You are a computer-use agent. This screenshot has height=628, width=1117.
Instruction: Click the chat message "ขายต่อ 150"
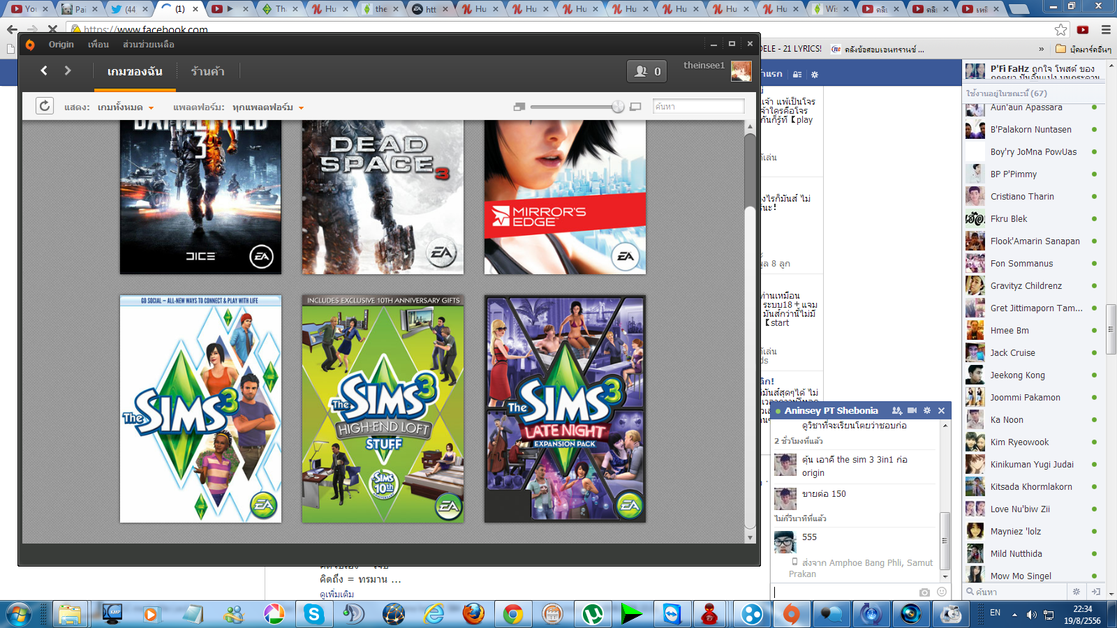pos(824,493)
